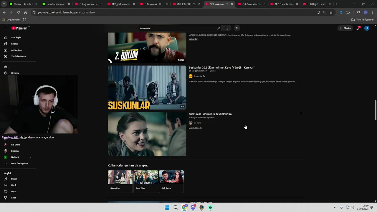Viewport: 377px width, 212px height.
Task: Click the browser home icon
Action: click(25, 12)
